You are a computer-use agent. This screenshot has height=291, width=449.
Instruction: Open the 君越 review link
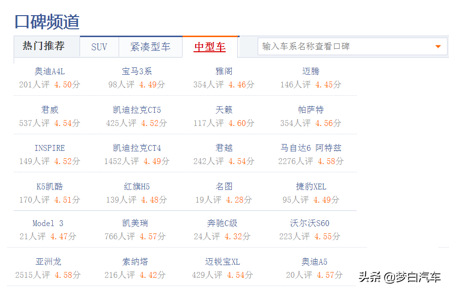[224, 148]
